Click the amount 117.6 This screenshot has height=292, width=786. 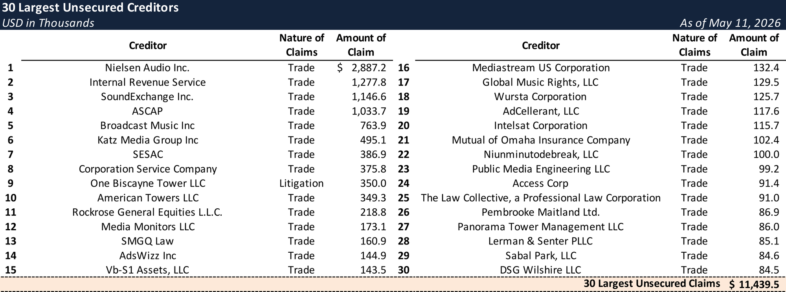[x=766, y=111]
